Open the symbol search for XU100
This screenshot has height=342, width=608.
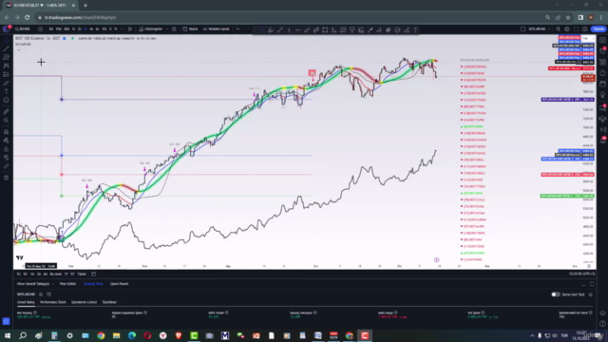tap(24, 29)
